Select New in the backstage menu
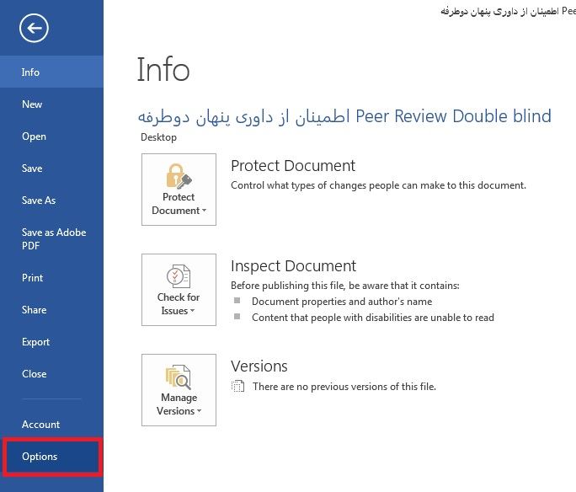576x492 pixels. [51, 104]
